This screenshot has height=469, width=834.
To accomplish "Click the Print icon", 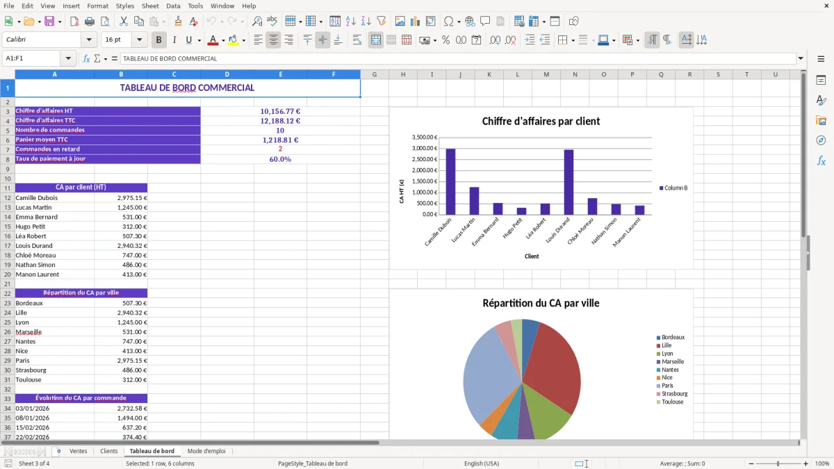I will [x=90, y=22].
